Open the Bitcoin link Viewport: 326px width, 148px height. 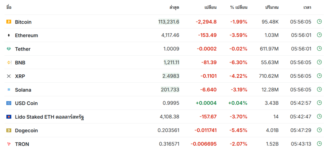23,22
